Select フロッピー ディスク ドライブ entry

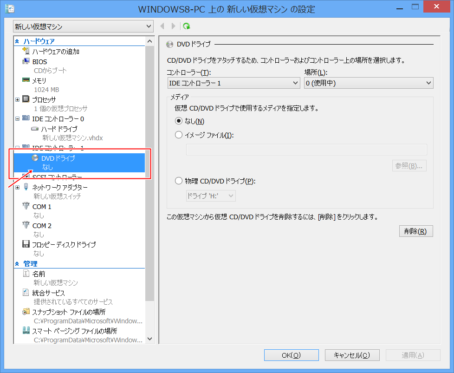64,244
